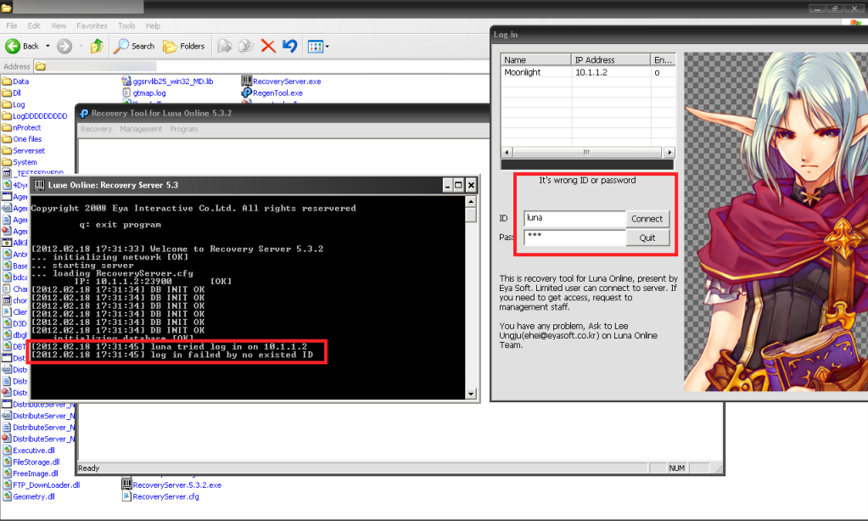Select the RecoveryServer.exe file
This screenshot has width=868, height=521.
[286, 81]
